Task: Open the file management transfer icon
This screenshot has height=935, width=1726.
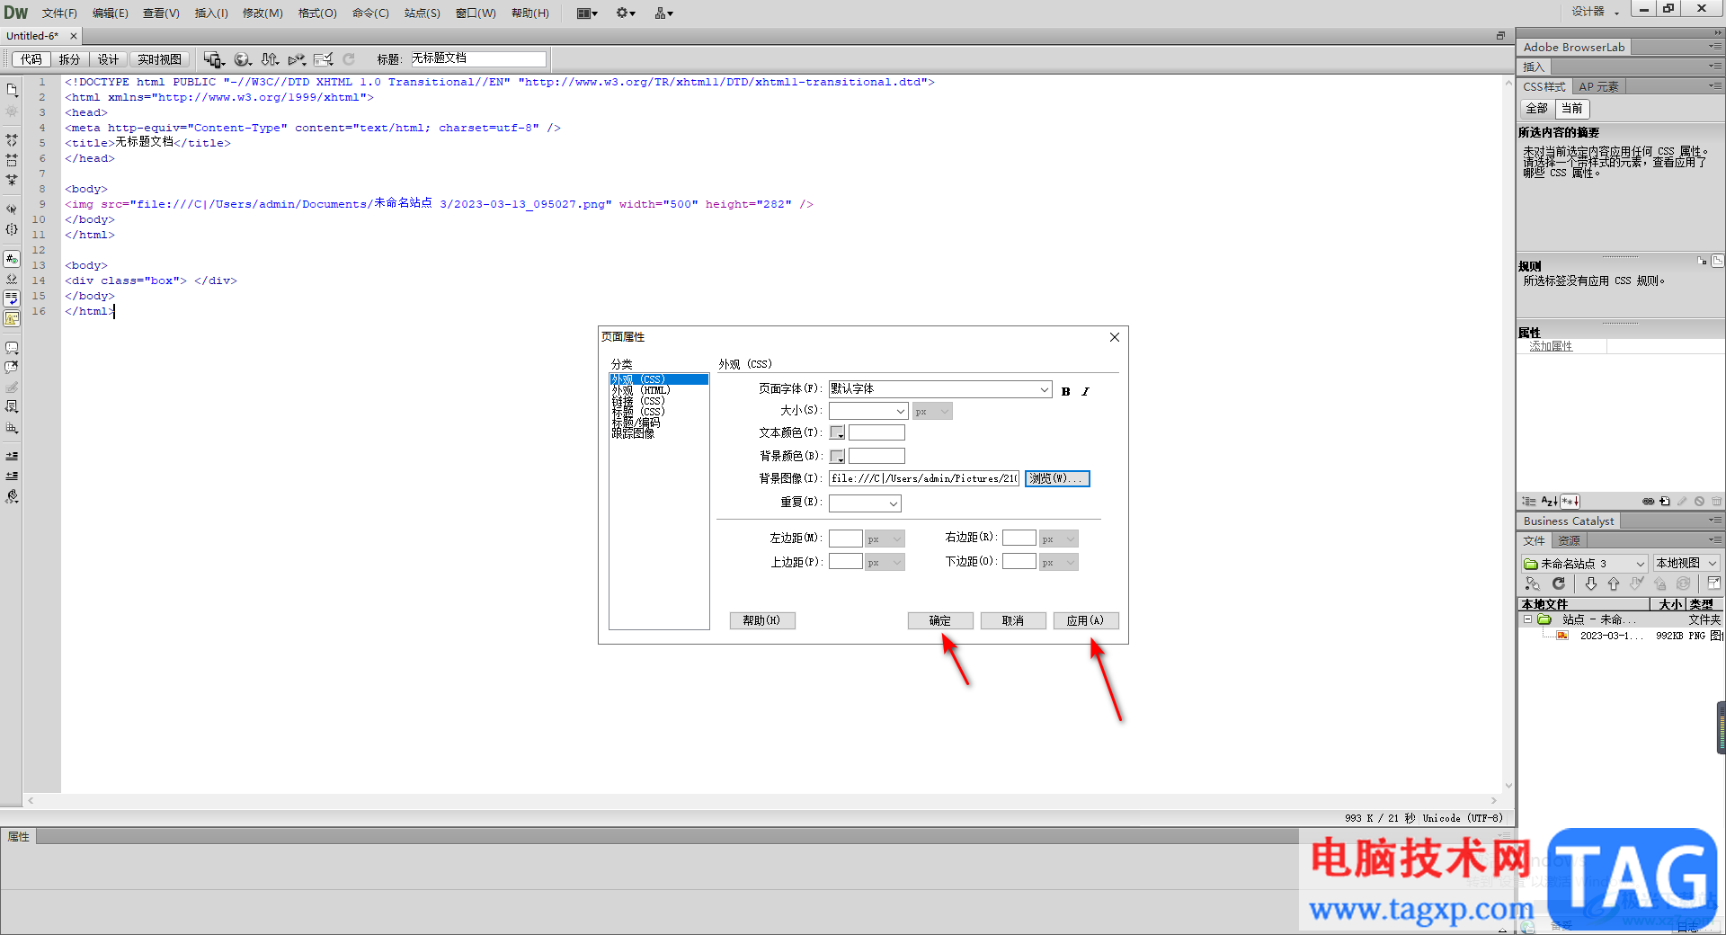Action: click(x=270, y=59)
